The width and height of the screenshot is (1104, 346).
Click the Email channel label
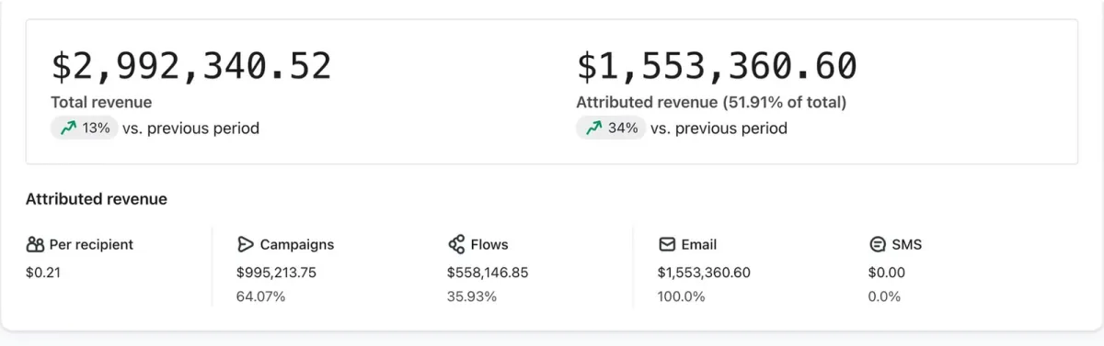[x=699, y=244]
